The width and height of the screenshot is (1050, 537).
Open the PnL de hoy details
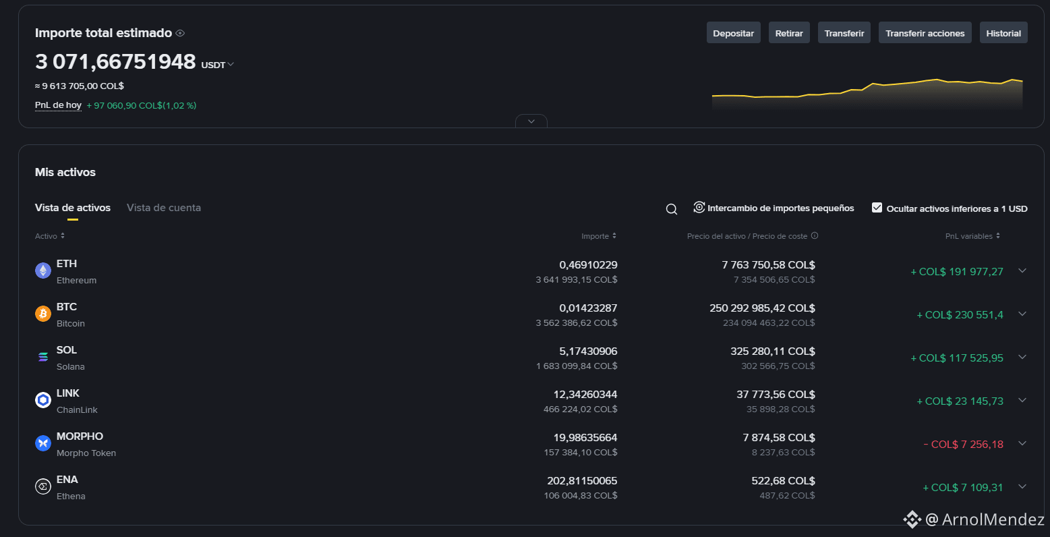[x=58, y=105]
